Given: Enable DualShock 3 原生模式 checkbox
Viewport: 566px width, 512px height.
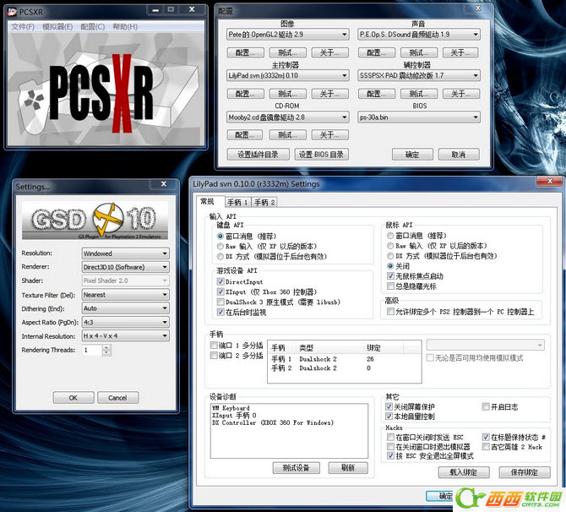Looking at the screenshot, I should (220, 302).
